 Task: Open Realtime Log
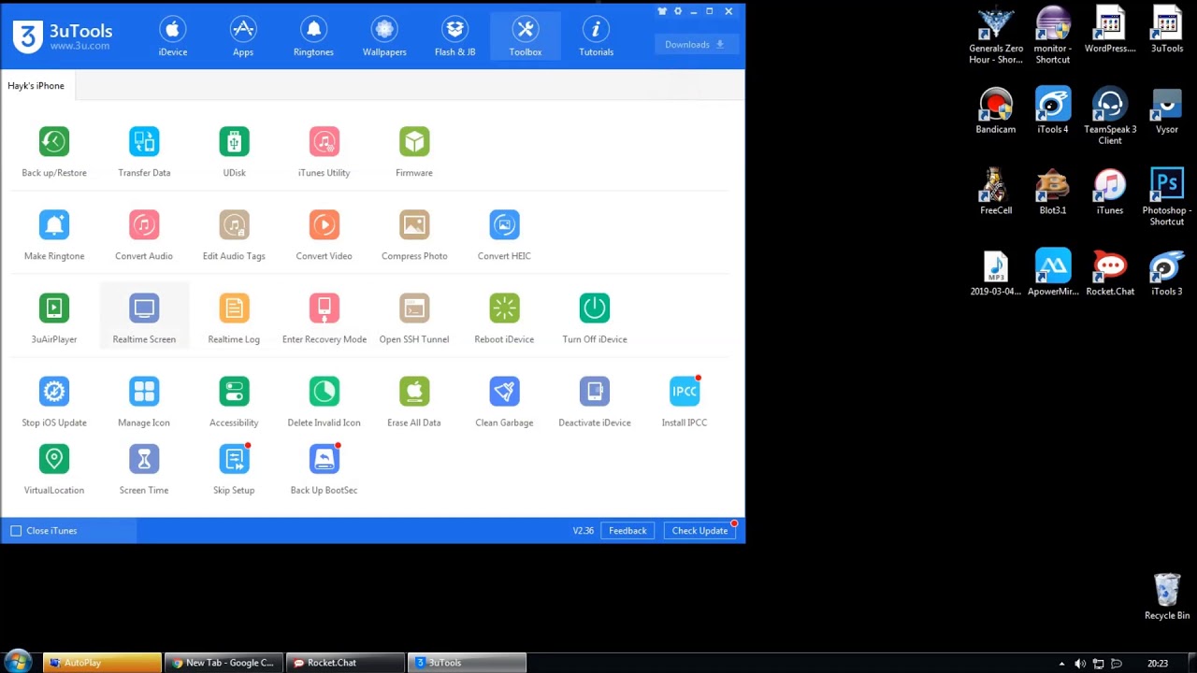click(x=234, y=319)
